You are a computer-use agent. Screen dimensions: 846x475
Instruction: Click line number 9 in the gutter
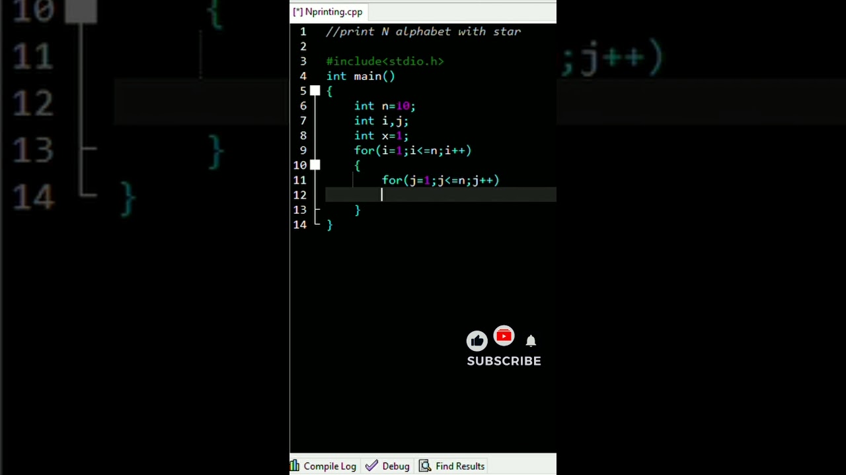(x=303, y=150)
